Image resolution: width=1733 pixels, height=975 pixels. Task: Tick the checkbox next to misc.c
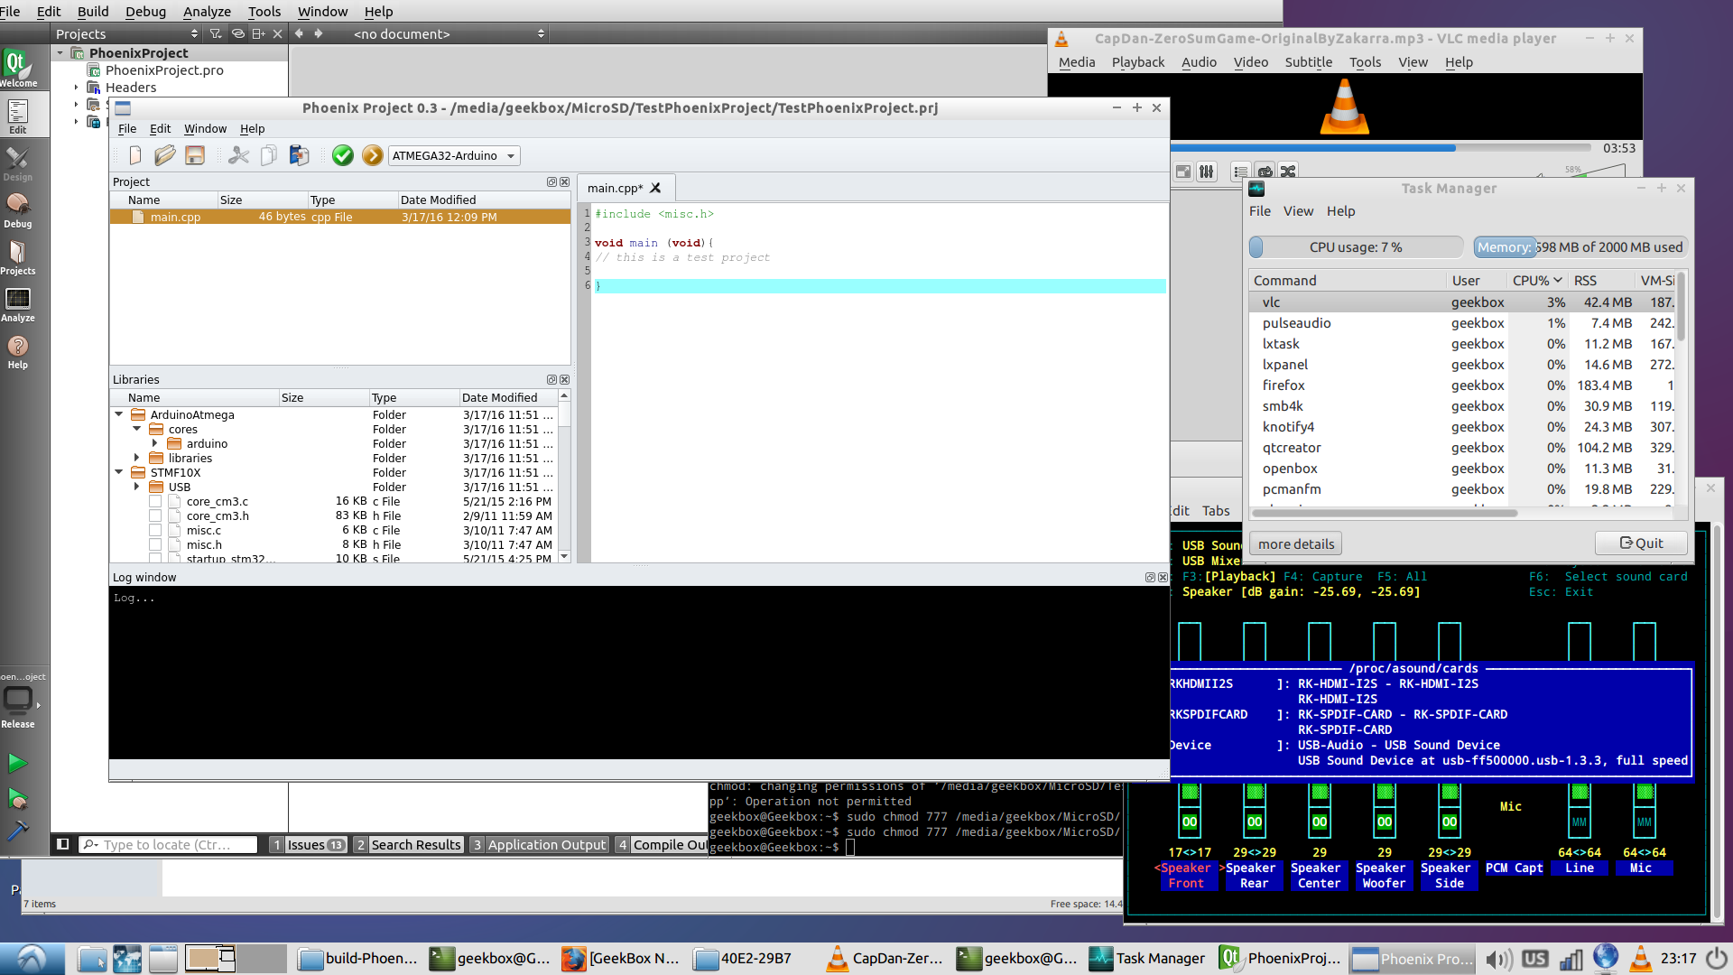coord(154,530)
